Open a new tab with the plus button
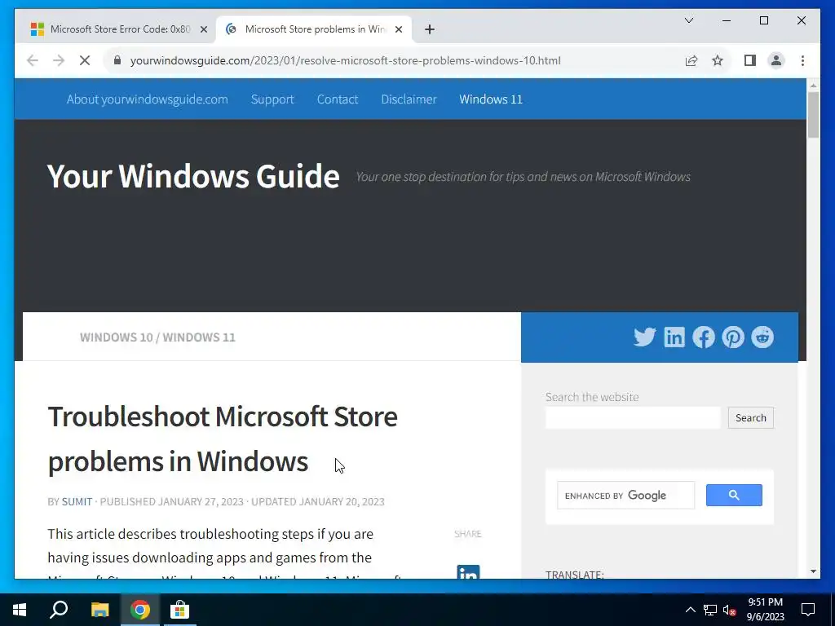Screen dimensions: 835x626 [430, 29]
